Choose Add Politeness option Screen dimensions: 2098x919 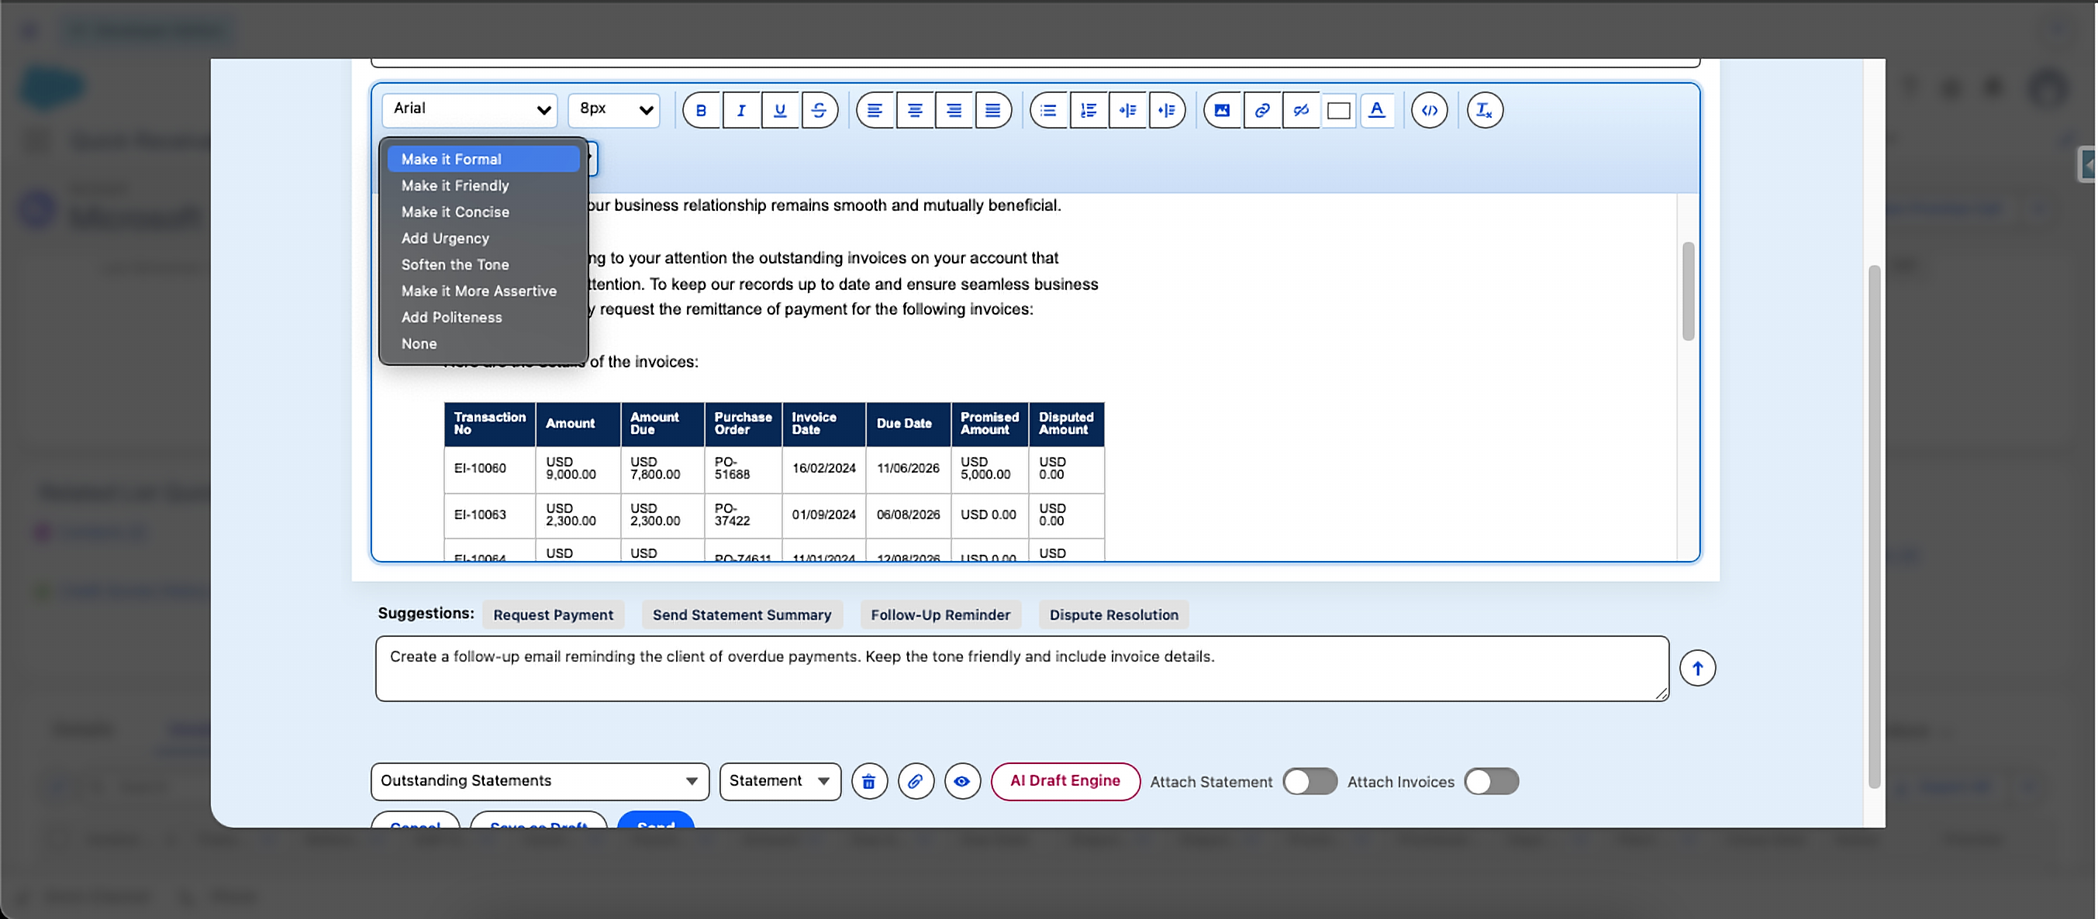pos(484,318)
